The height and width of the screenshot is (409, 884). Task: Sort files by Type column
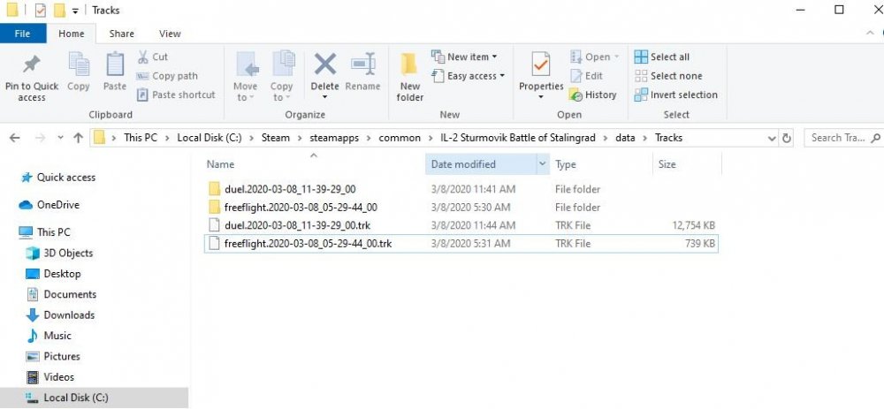point(566,164)
